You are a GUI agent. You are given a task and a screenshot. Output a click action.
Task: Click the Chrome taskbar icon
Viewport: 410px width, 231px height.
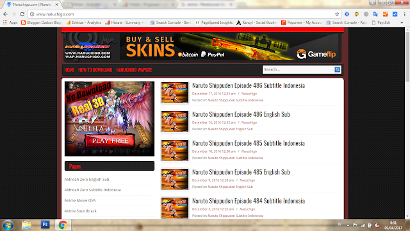coord(63,225)
